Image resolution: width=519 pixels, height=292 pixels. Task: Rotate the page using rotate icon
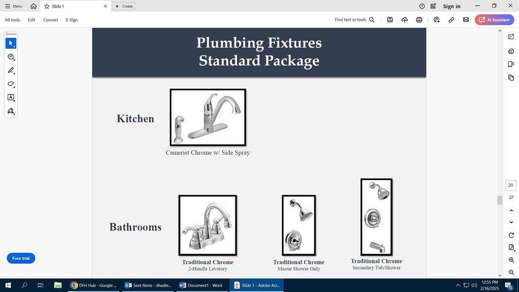pyautogui.click(x=511, y=236)
